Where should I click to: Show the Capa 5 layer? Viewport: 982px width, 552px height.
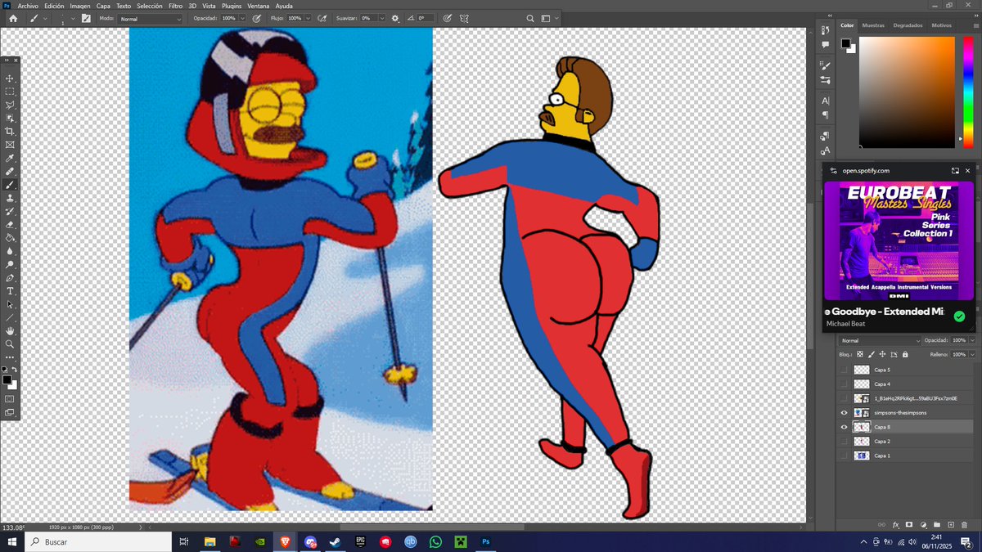[845, 370]
